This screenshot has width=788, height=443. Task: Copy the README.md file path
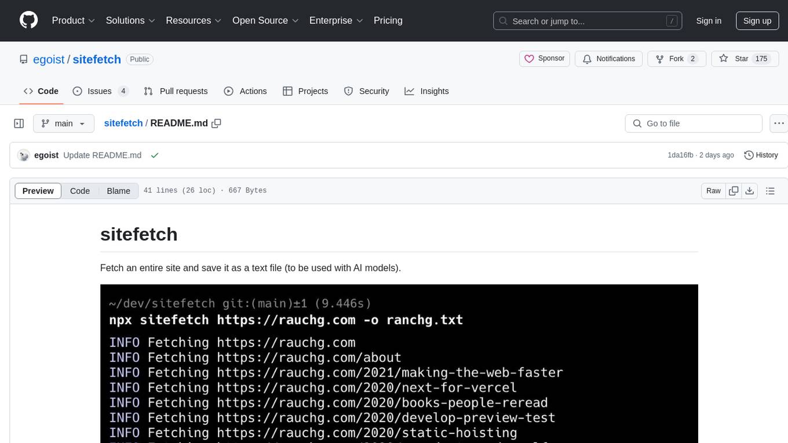point(217,123)
